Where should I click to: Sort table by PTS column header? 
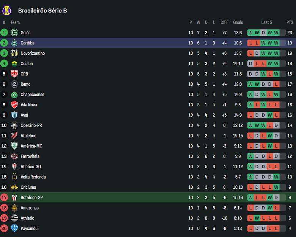pos(290,22)
